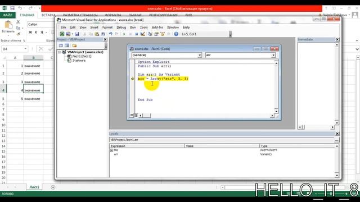Viewport: 360px width, 202px height.
Task: Open the arr procedure dropdown in code window
Action: click(x=273, y=55)
